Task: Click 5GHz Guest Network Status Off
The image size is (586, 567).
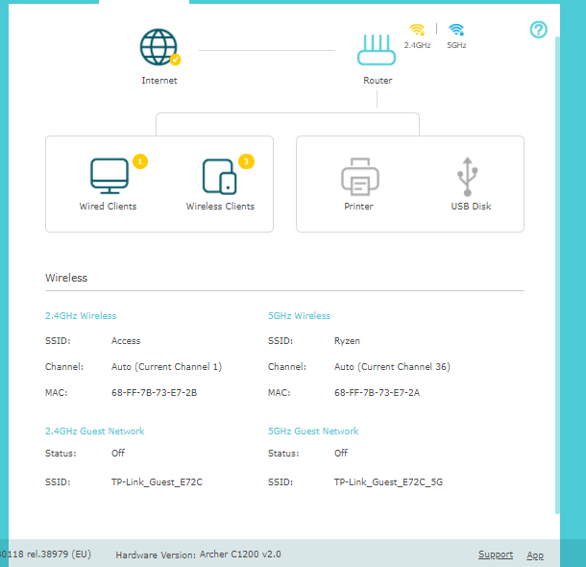Action: pos(341,453)
